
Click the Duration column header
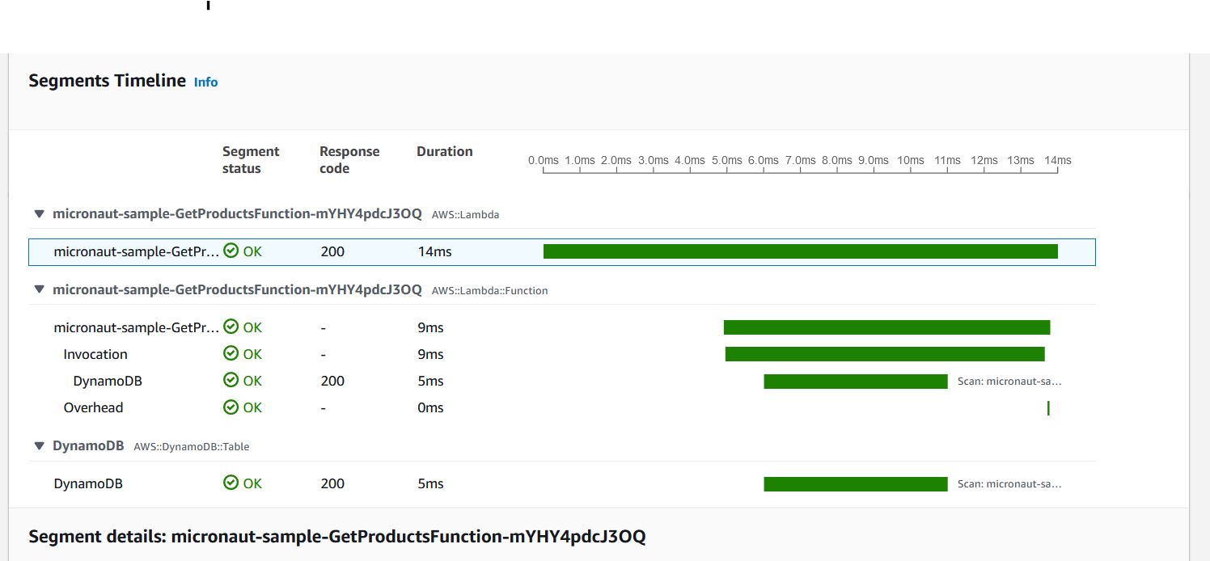(445, 151)
